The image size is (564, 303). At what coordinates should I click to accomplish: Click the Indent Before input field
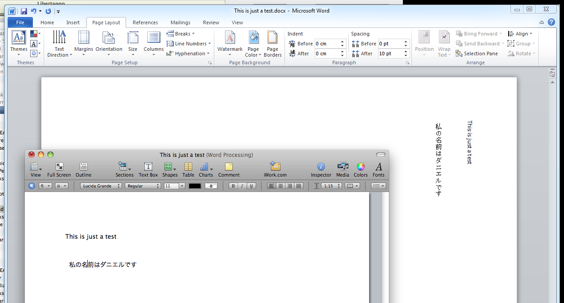click(x=327, y=44)
